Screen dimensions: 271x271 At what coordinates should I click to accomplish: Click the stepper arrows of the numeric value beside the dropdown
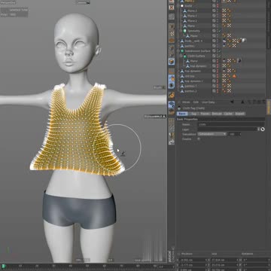click(240, 134)
